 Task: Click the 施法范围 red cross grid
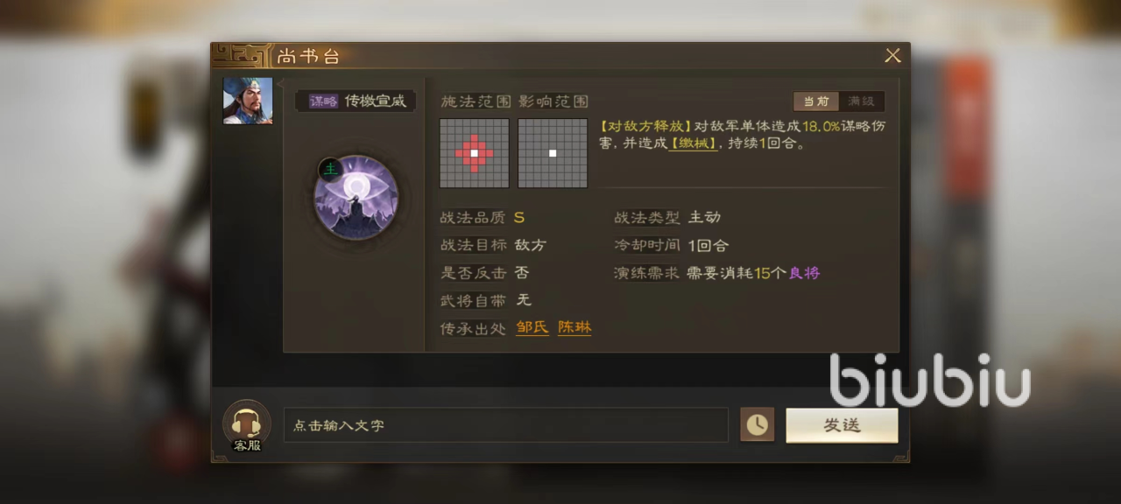point(474,153)
